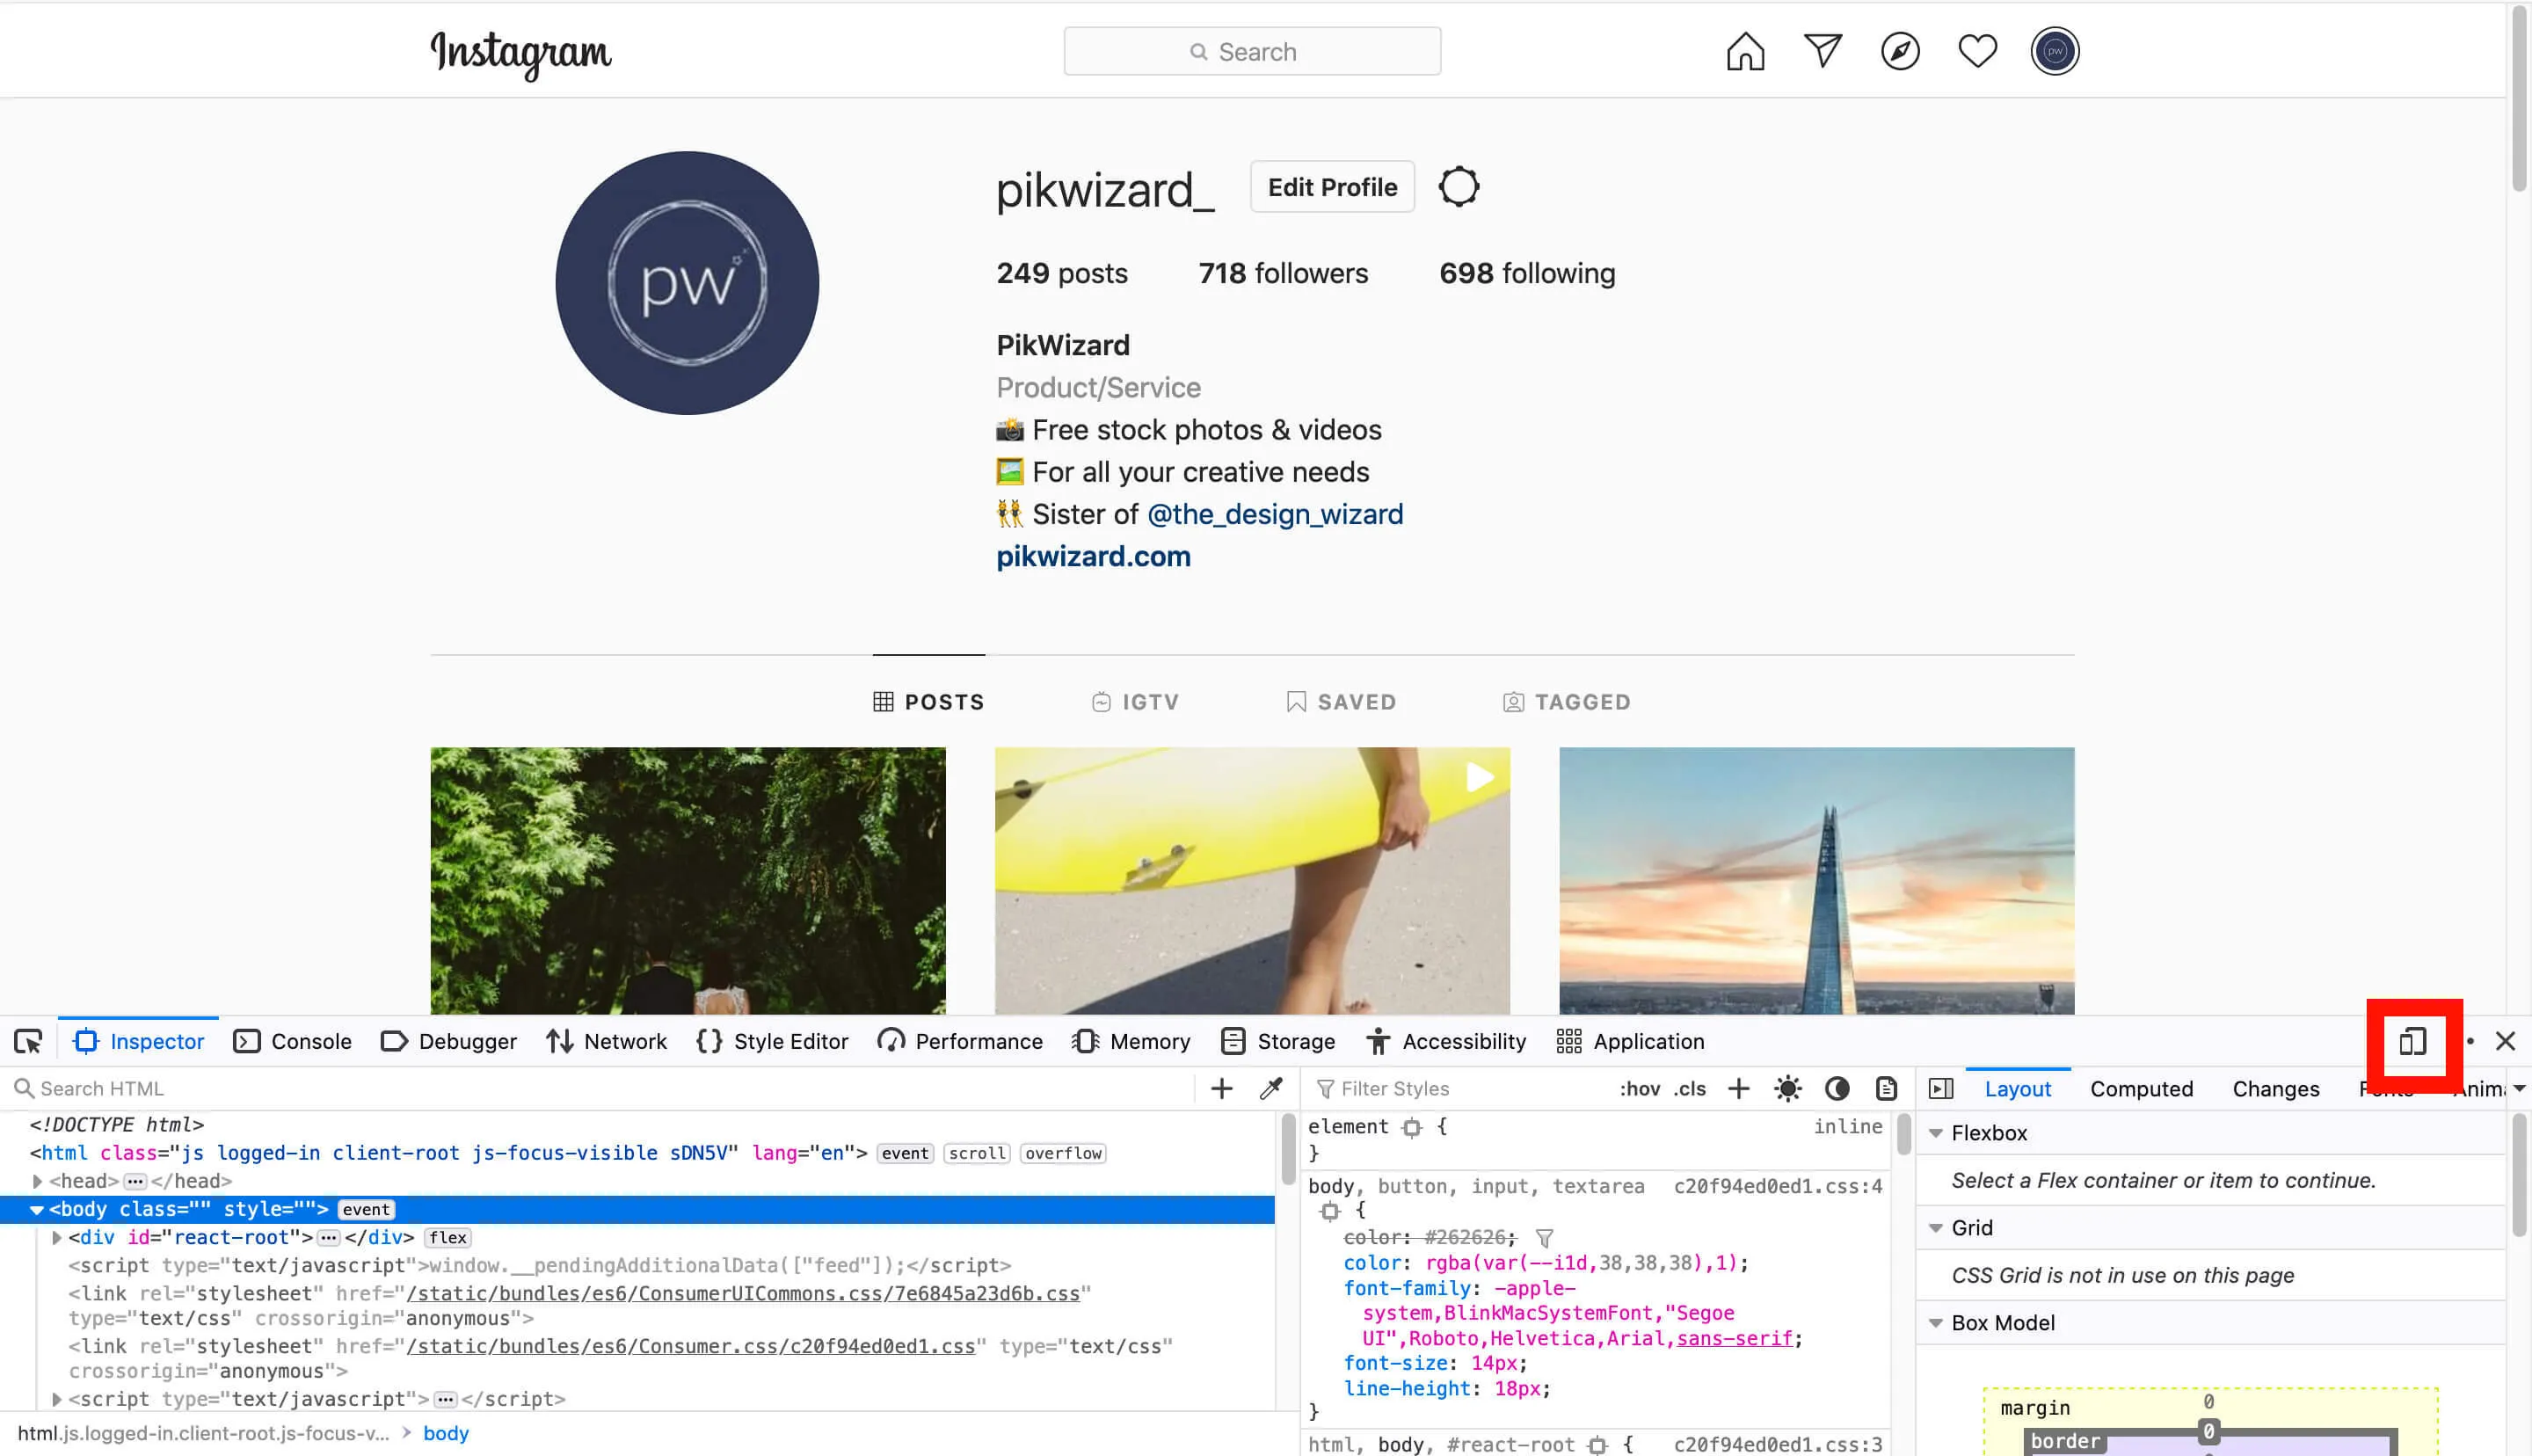Click the responsive design mode icon

click(2413, 1040)
